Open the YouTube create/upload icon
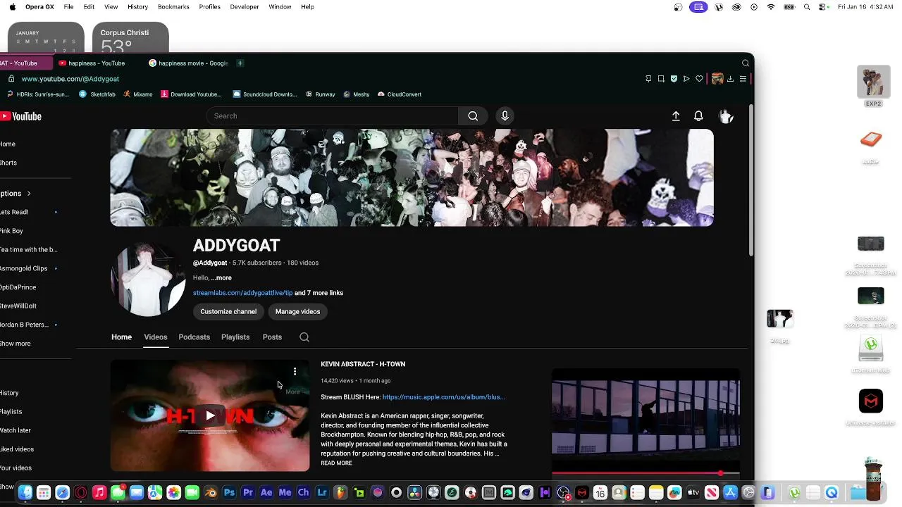Screen dimensions: 902x507 click(x=676, y=116)
